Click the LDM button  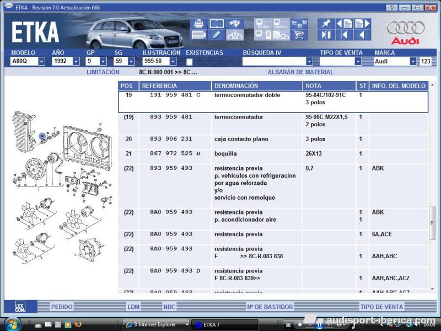(133, 307)
